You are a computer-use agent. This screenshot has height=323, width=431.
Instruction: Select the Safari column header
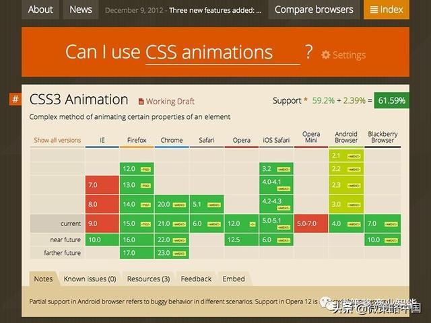207,140
